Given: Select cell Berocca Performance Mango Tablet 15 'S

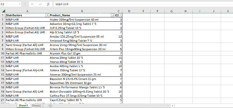Looking at the screenshot, I should [x=82, y=87].
